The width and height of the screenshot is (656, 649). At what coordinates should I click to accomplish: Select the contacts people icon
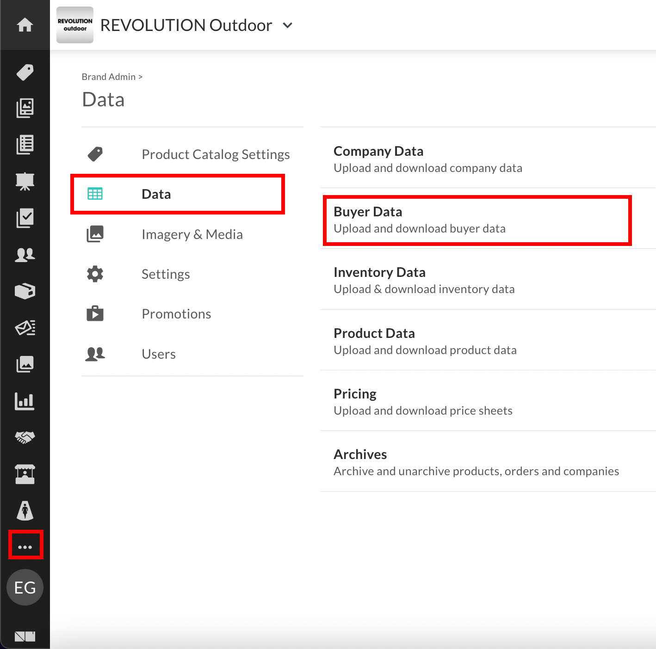(25, 255)
